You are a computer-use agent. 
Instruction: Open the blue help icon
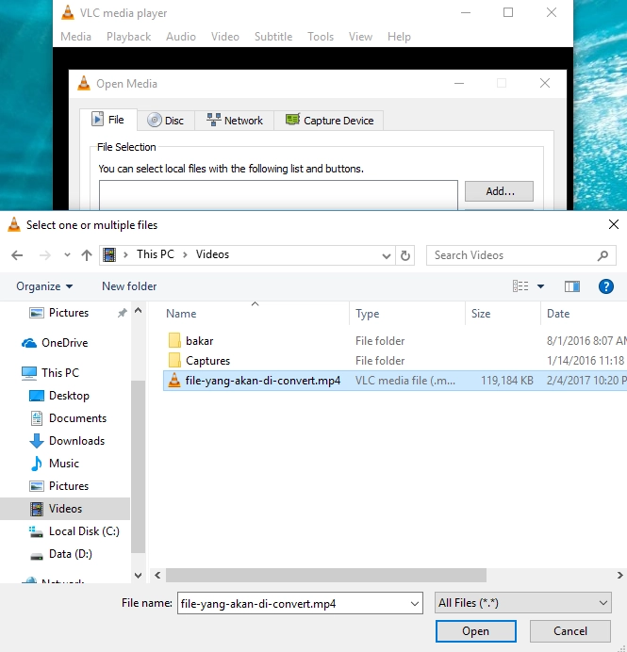click(x=605, y=286)
